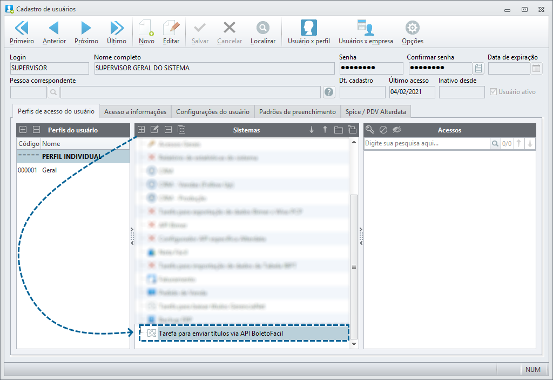Click the eye icon in Acessos header

[x=398, y=130]
